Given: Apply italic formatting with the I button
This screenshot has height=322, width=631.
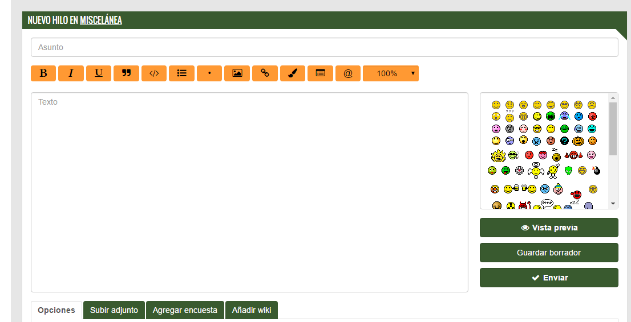Looking at the screenshot, I should (71, 73).
